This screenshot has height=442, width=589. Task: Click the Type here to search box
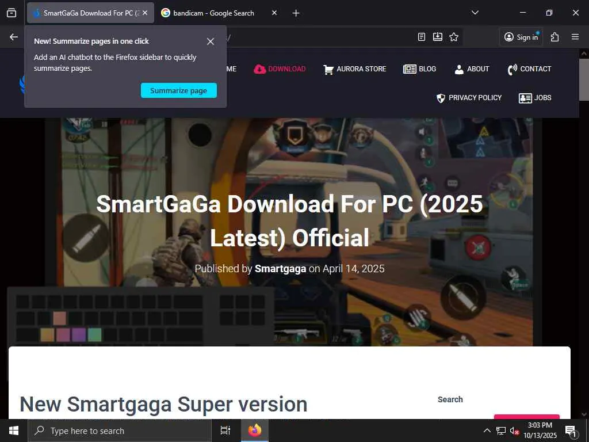click(x=120, y=430)
